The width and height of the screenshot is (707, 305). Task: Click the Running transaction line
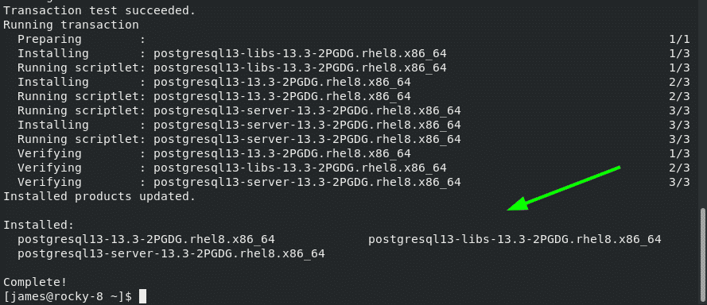[71, 25]
